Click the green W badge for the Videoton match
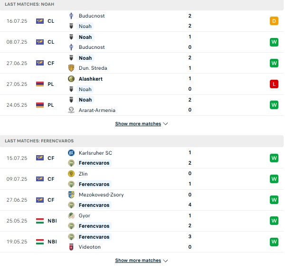 pos(274,242)
